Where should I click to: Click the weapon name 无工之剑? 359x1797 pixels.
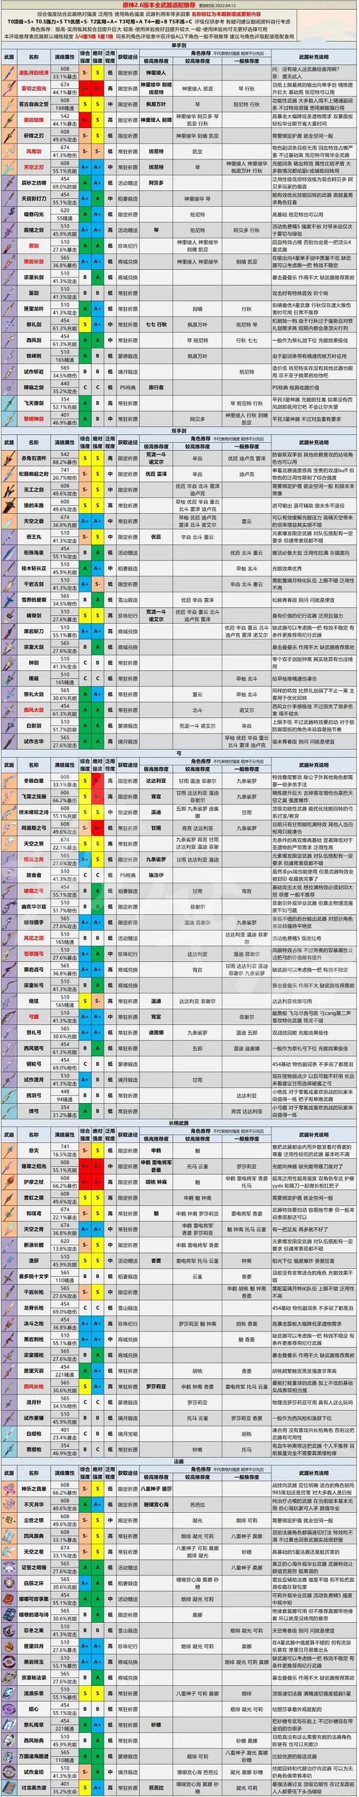34,490
